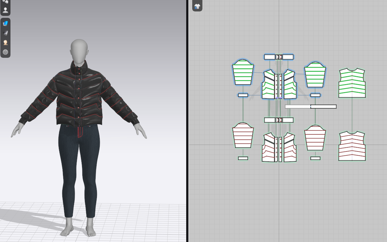Select the small cuff below right red sleeve
Viewport: 387px width, 242px height.
pyautogui.click(x=315, y=158)
